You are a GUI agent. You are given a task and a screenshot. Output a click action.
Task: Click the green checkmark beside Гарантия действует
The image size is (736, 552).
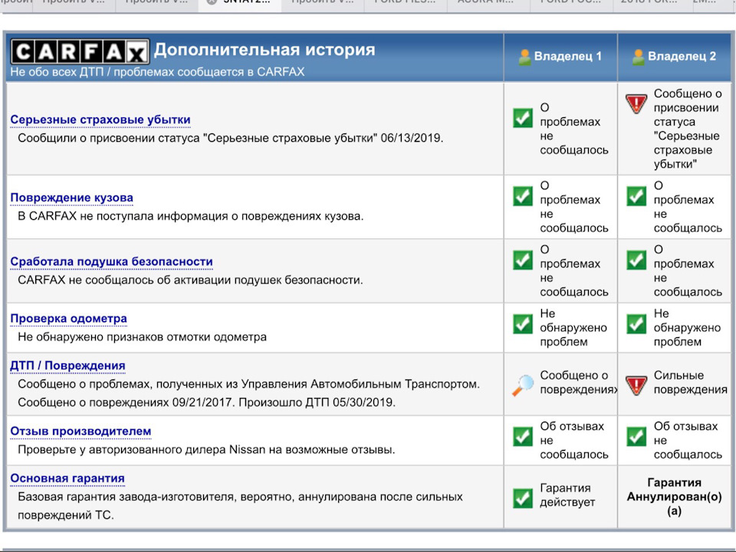pyautogui.click(x=522, y=498)
